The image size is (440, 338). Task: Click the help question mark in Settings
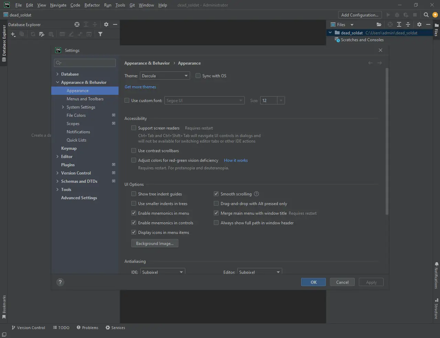60,282
